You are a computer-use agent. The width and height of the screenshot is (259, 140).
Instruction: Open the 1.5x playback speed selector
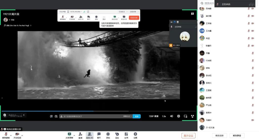pyautogui.click(x=164, y=116)
